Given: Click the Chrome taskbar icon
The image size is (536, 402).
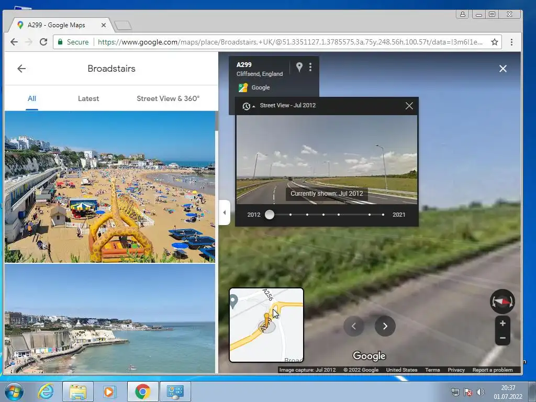Looking at the screenshot, I should pyautogui.click(x=143, y=392).
